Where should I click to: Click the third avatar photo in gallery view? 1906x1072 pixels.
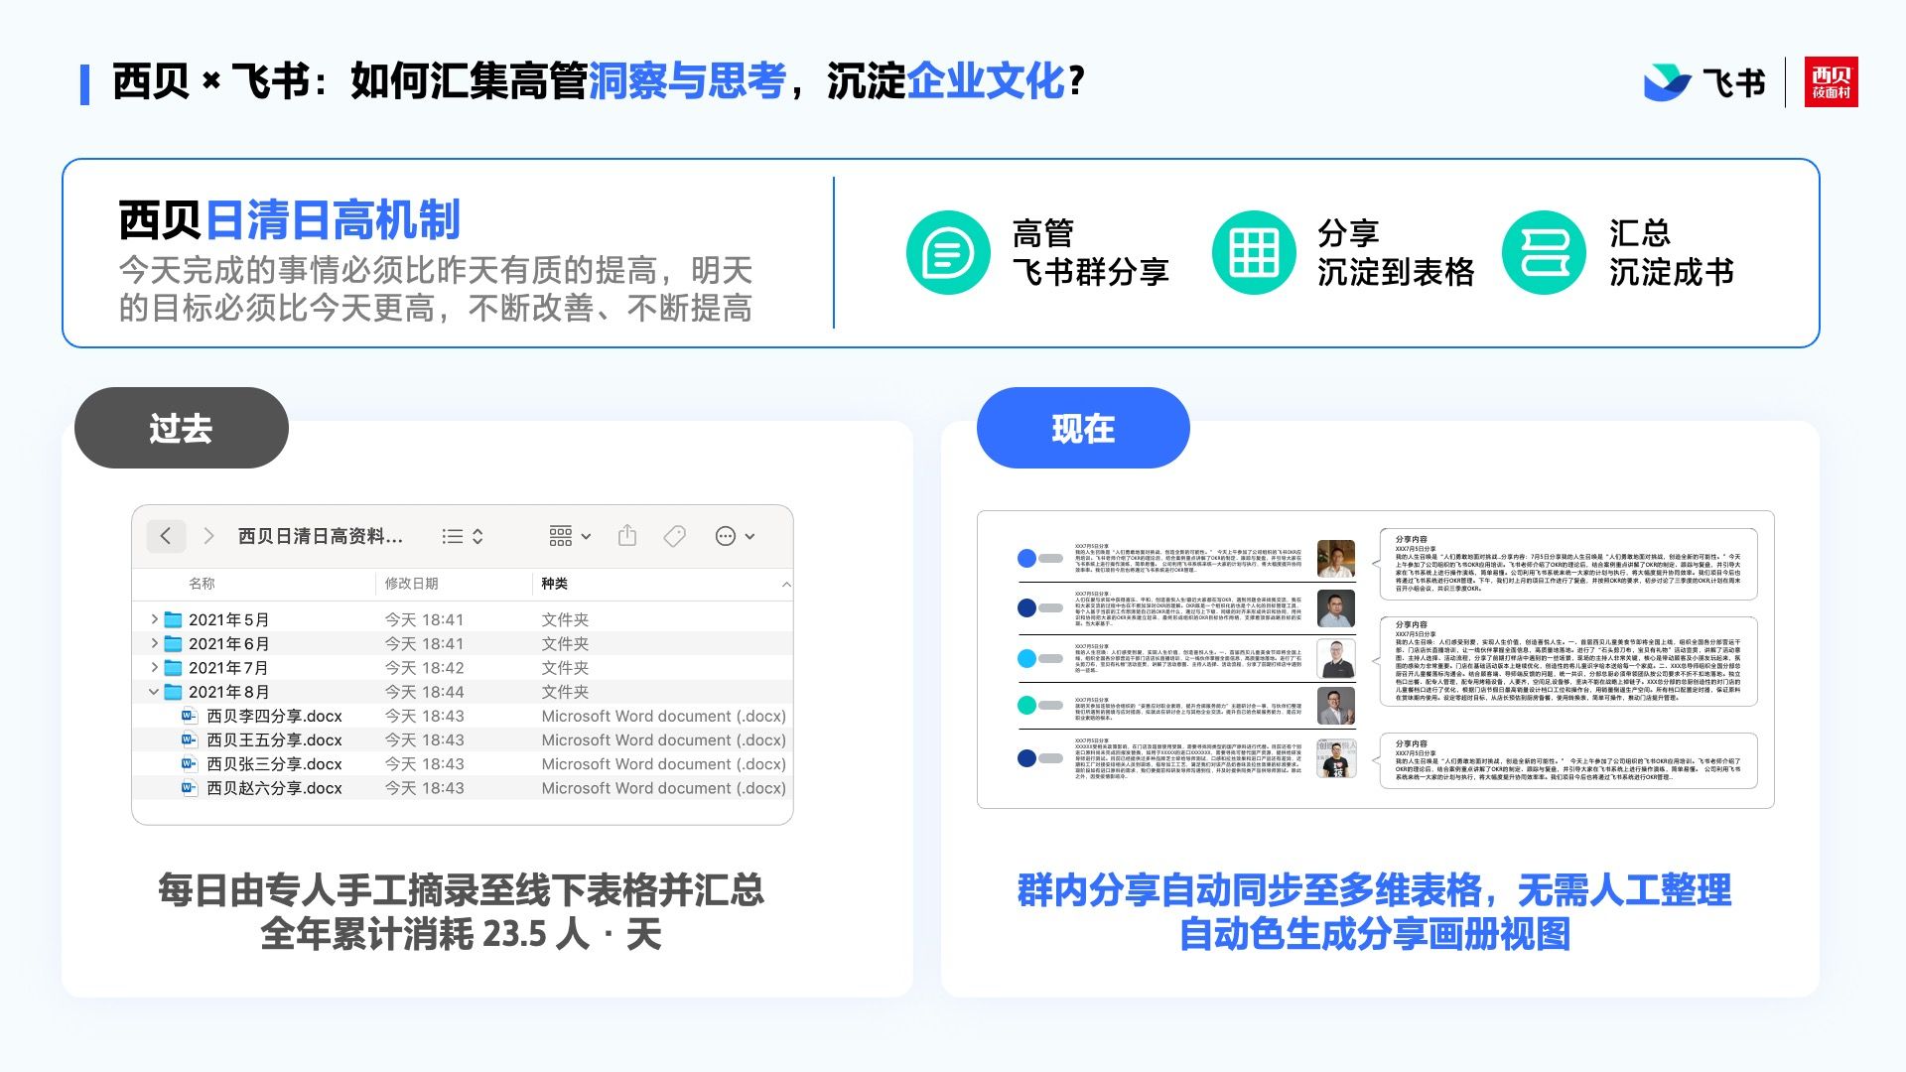pyautogui.click(x=1336, y=658)
